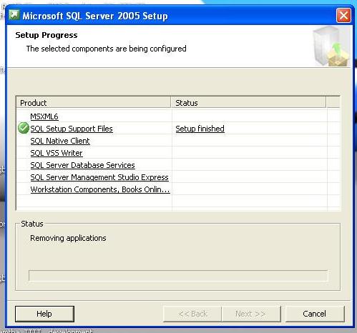Cancel the SQL Server setup
357x333 pixels.
[315, 314]
